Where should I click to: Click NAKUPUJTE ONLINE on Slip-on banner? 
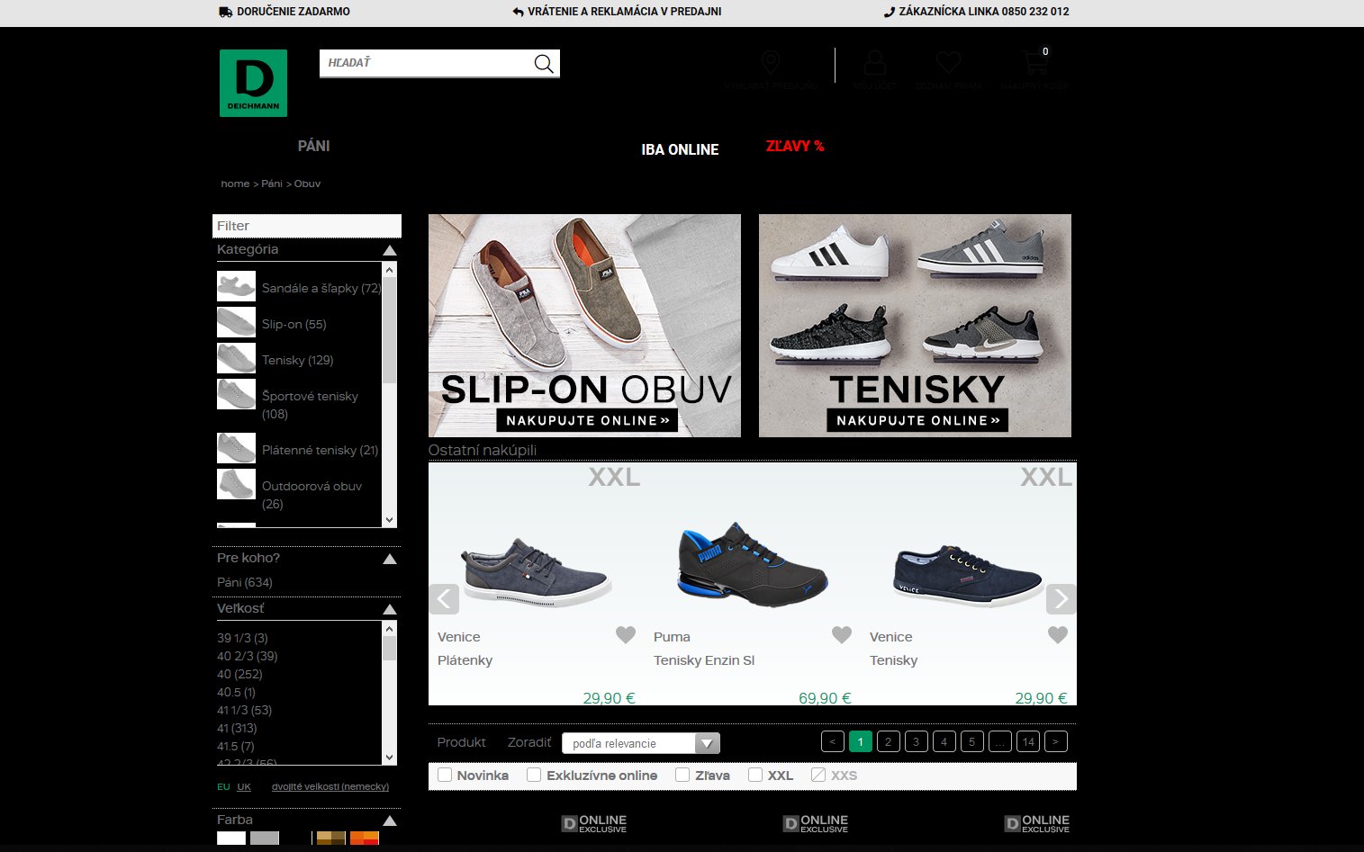587,420
